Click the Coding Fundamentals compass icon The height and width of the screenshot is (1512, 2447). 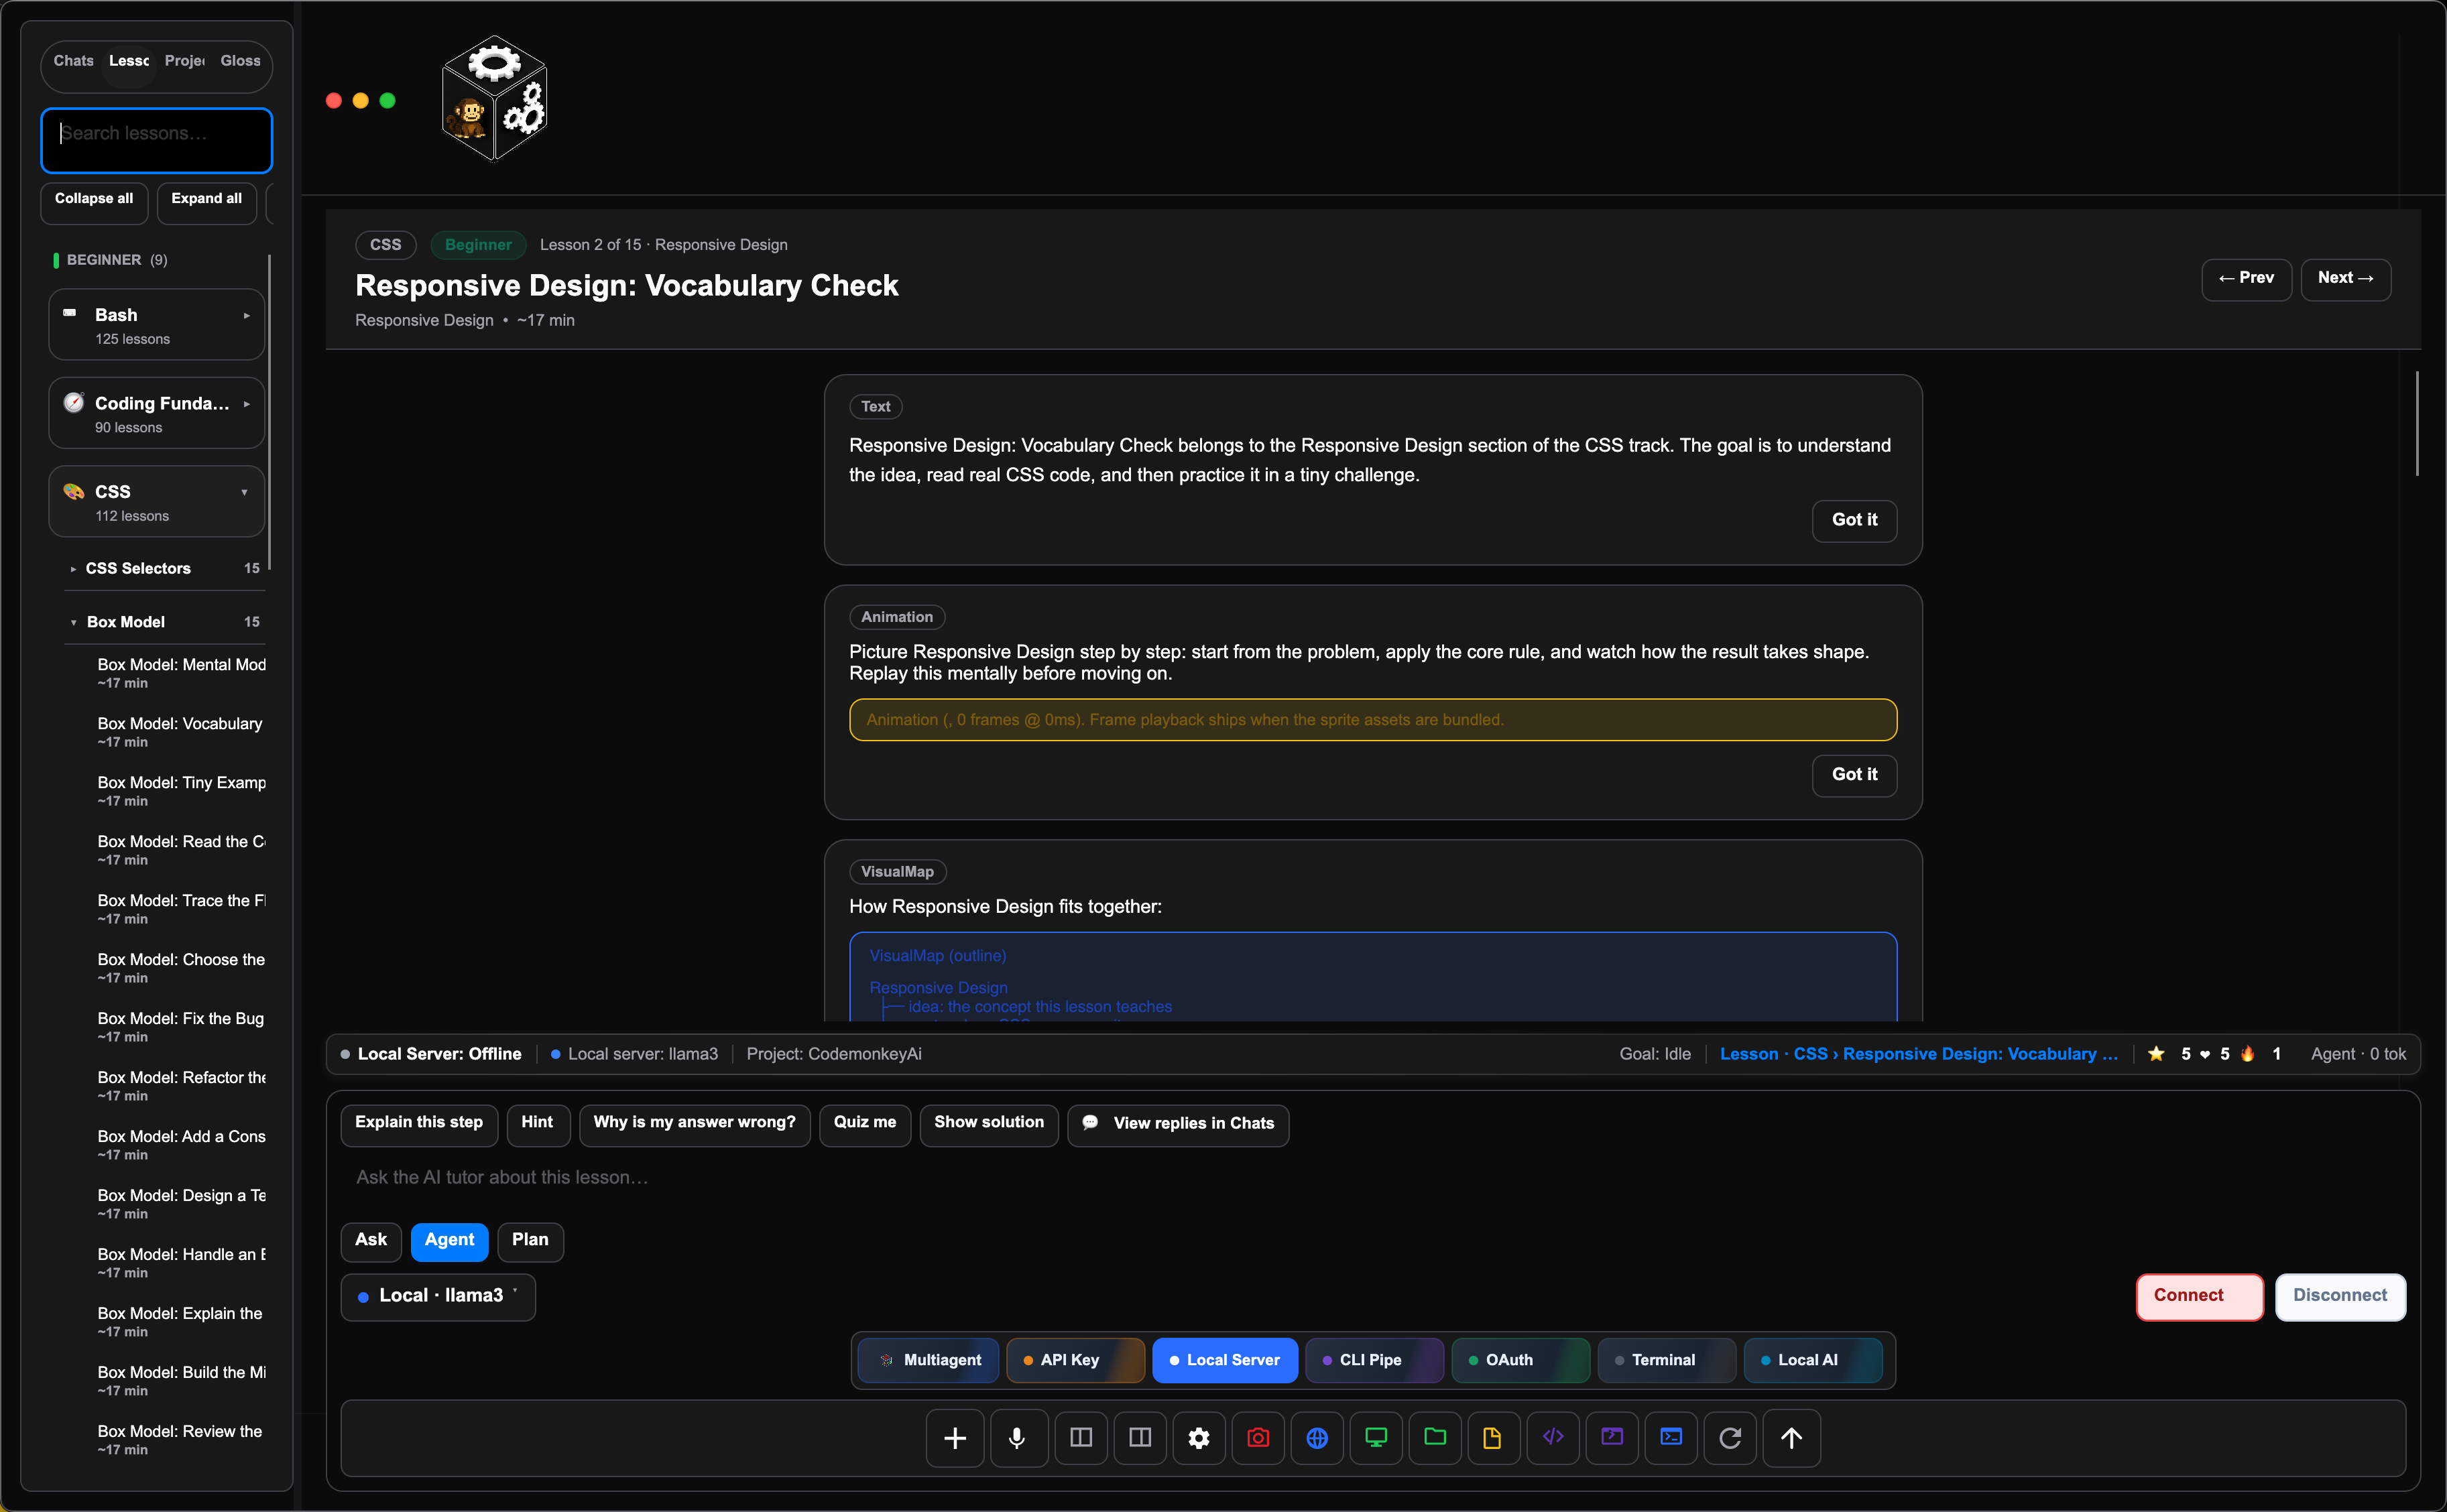point(74,403)
